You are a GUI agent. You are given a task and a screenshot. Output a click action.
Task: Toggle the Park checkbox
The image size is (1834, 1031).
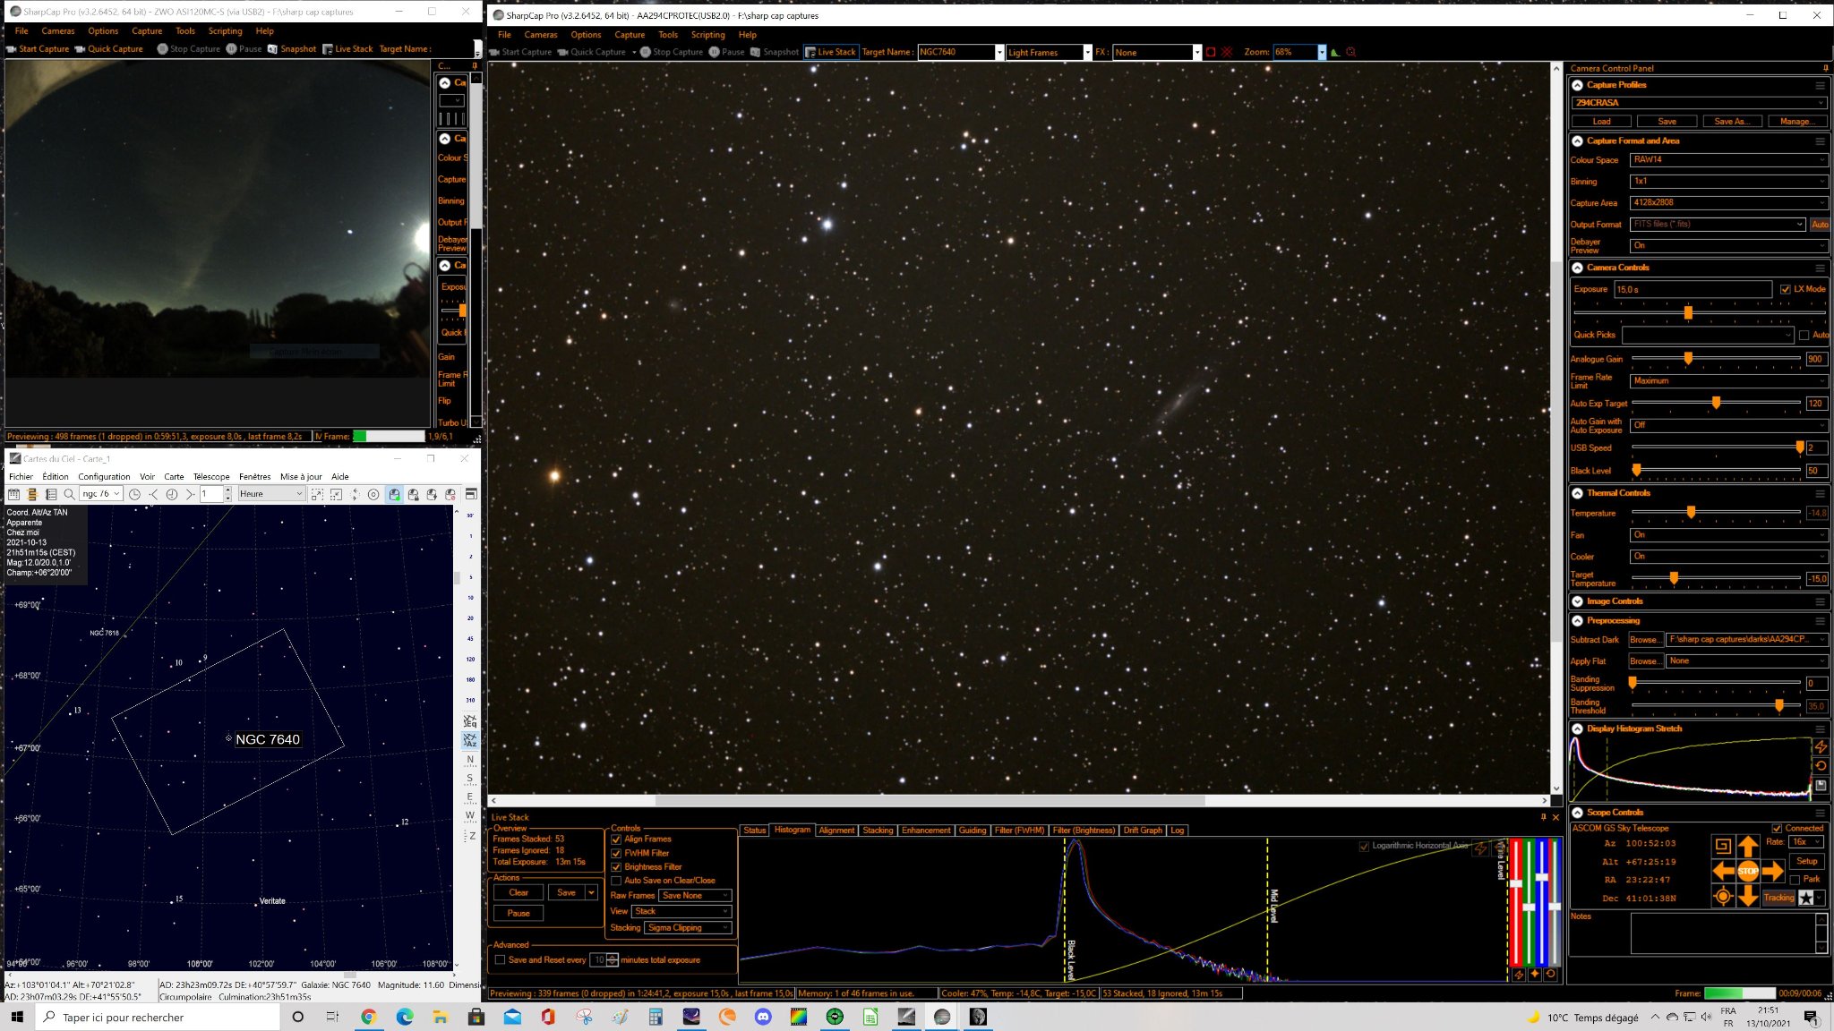click(x=1795, y=880)
